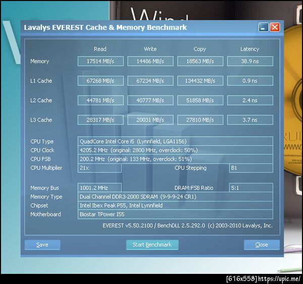
Task: Click the CPU Type field QuadCore Intel Core i5
Action: point(175,141)
